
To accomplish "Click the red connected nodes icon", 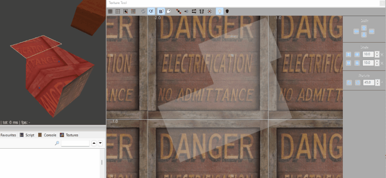I will [179, 11].
